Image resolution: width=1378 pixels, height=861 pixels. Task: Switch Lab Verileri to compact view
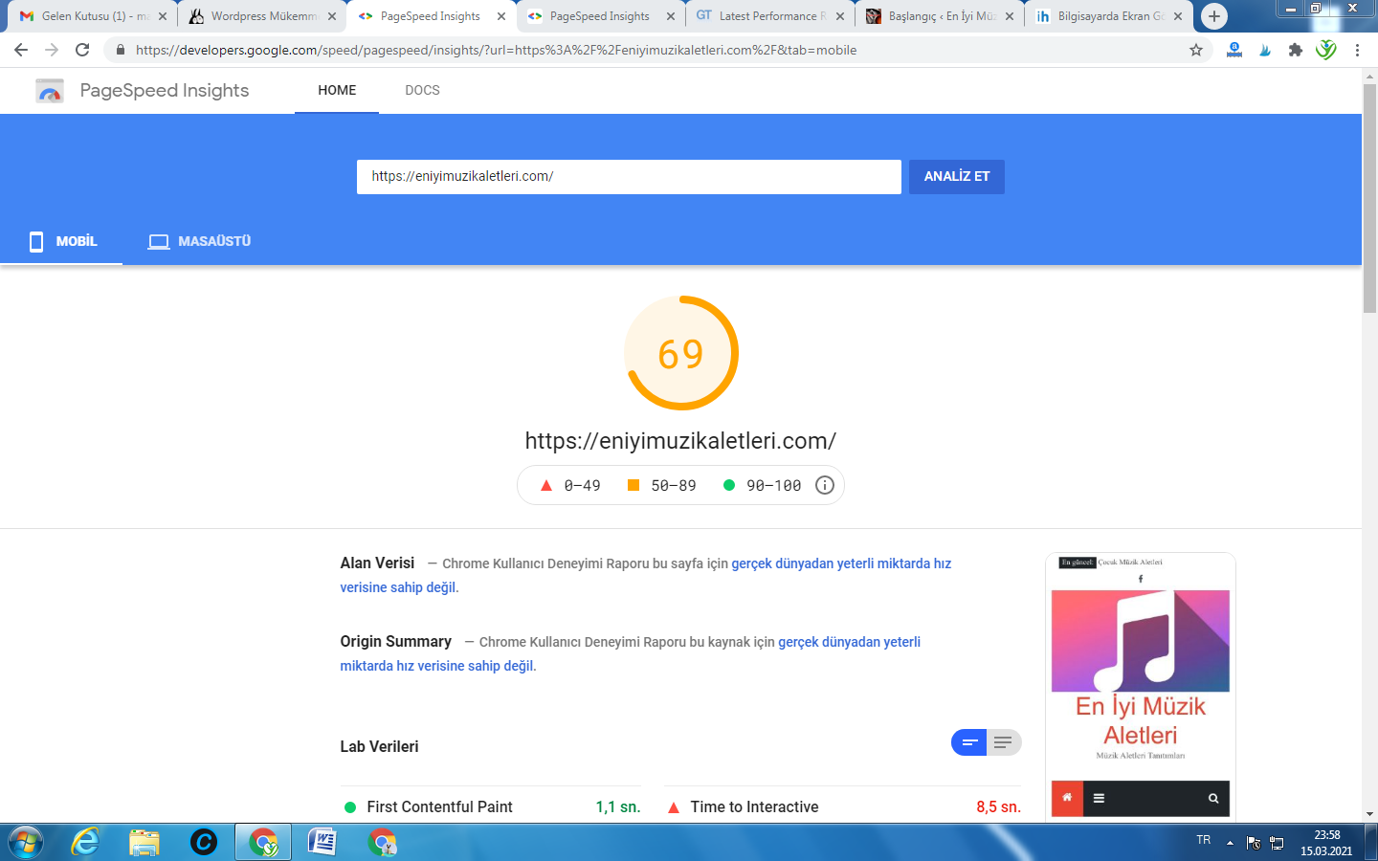coord(968,742)
